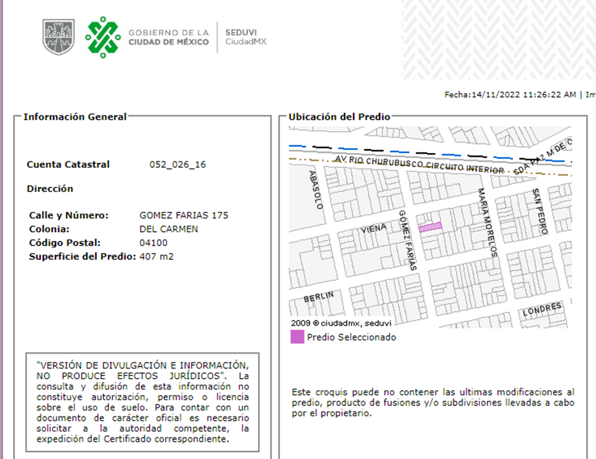The width and height of the screenshot is (596, 459).
Task: Click the highlighted purple parcel on the map
Action: pyautogui.click(x=430, y=227)
